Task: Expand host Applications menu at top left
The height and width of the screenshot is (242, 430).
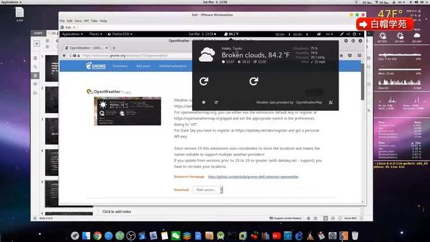Action: click(11, 2)
